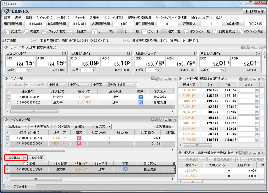The image size is (269, 193).
Task: Open 一括注文 toolbar item
Action: 77,31
